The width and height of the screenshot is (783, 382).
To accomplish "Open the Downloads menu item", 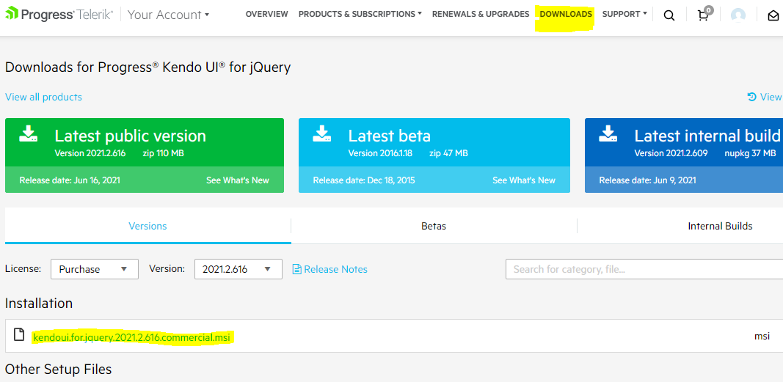I will [566, 14].
